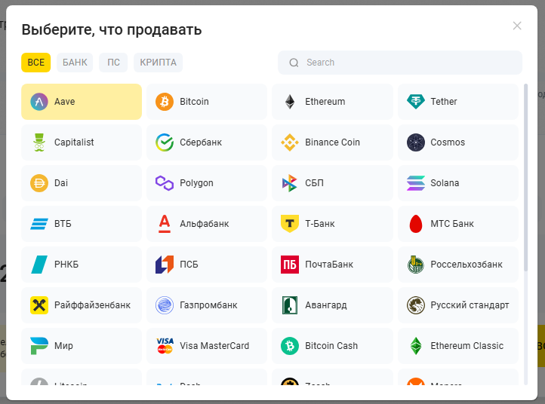Pick the Visa MasterCard card icon
The height and width of the screenshot is (404, 545).
[165, 346]
